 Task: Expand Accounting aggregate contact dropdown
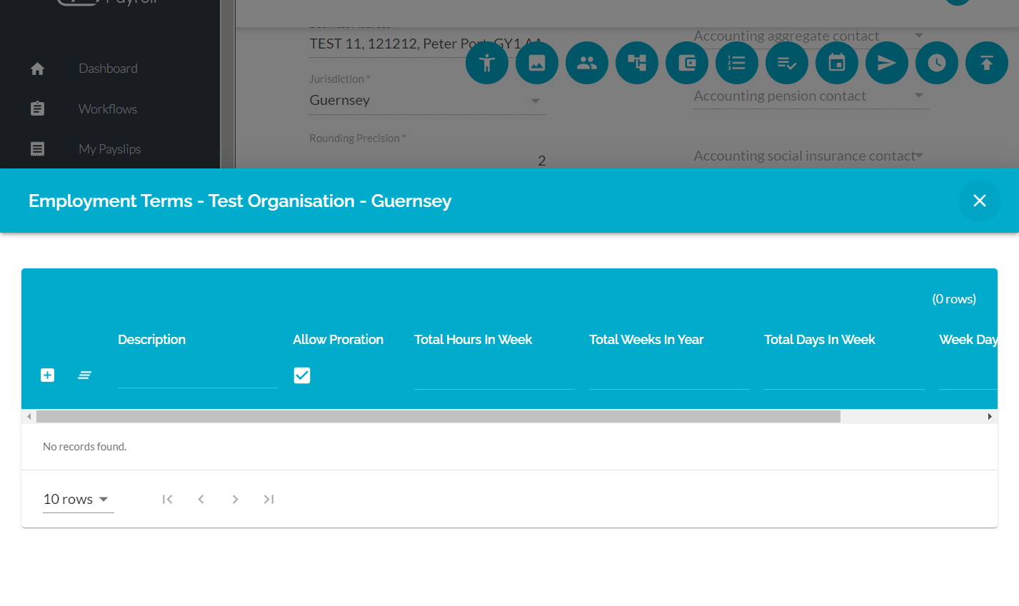[x=811, y=36]
